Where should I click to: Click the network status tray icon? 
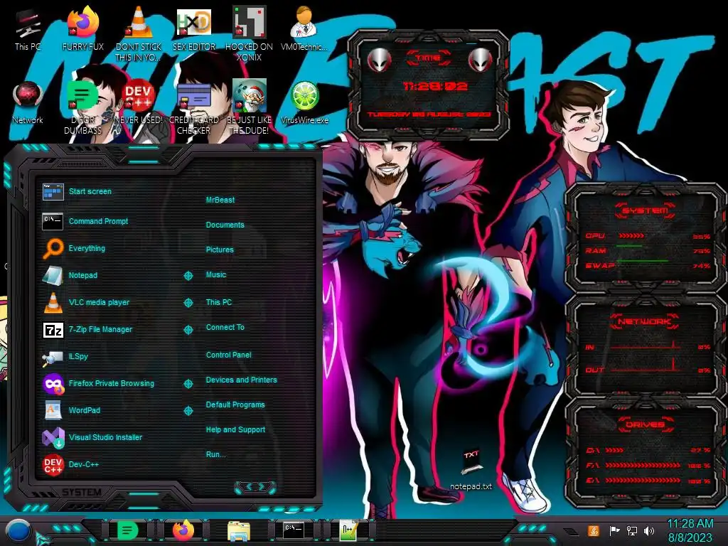[x=631, y=530]
